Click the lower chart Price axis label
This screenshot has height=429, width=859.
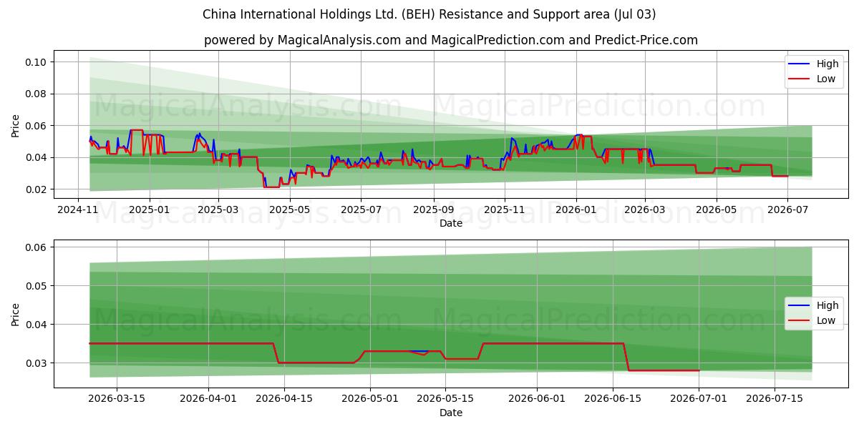(16, 314)
